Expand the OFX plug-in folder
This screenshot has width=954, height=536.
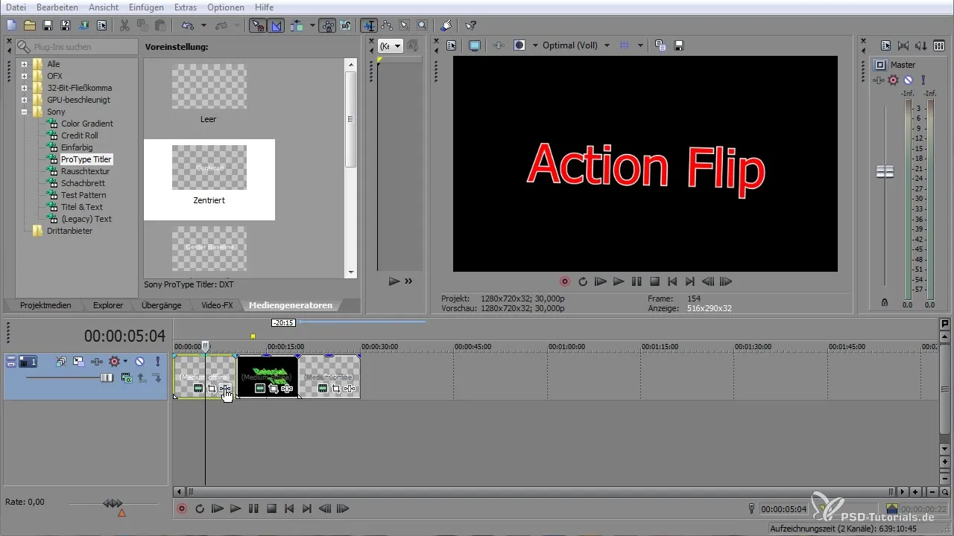(x=25, y=76)
